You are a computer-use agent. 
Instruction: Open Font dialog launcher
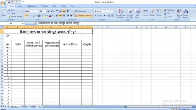click(x=53, y=20)
